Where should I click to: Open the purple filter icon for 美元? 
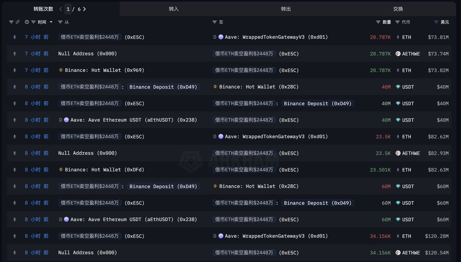[x=436, y=22]
